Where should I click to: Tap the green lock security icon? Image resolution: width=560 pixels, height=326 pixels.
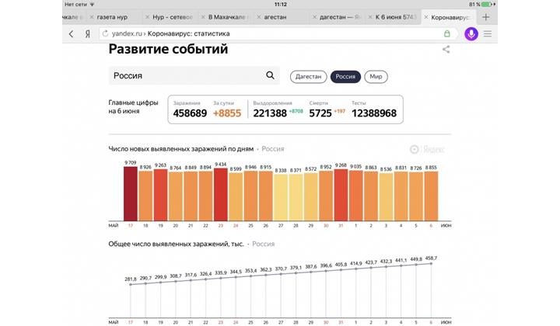[447, 34]
